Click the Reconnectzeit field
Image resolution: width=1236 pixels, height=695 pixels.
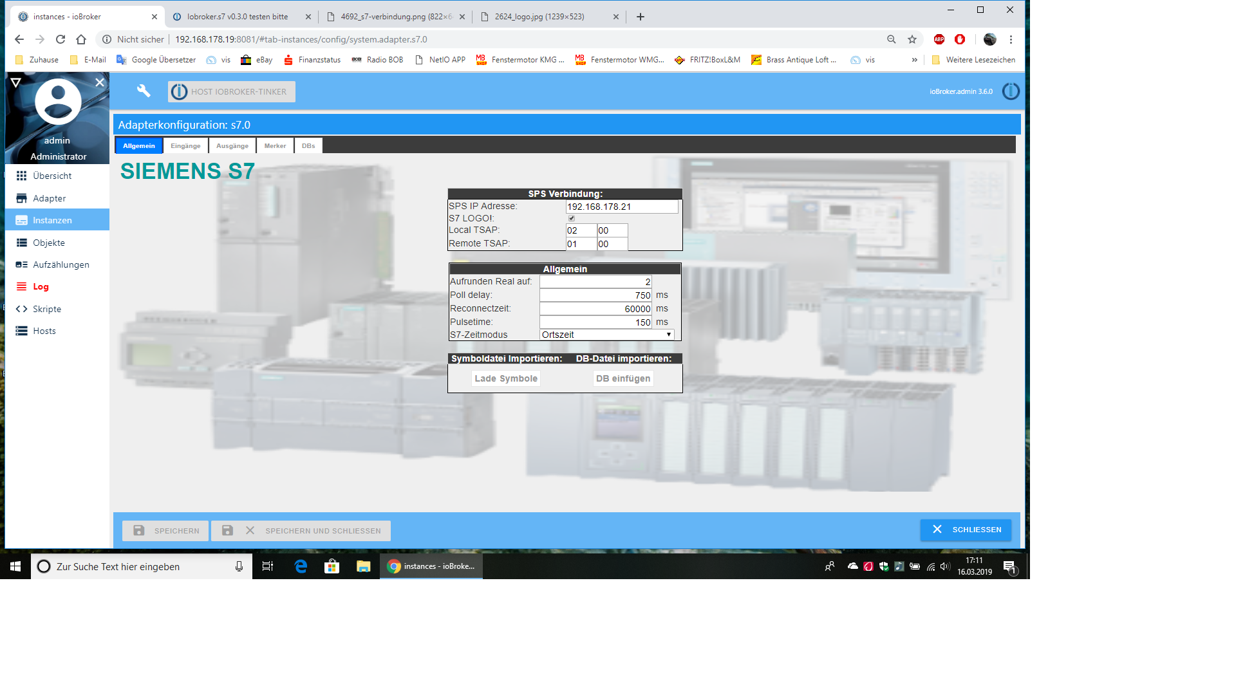pyautogui.click(x=596, y=309)
